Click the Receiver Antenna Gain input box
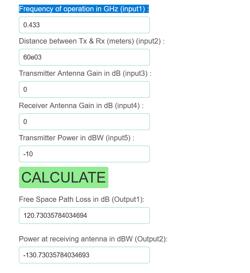Screen dimensions: 250x273 [84, 122]
